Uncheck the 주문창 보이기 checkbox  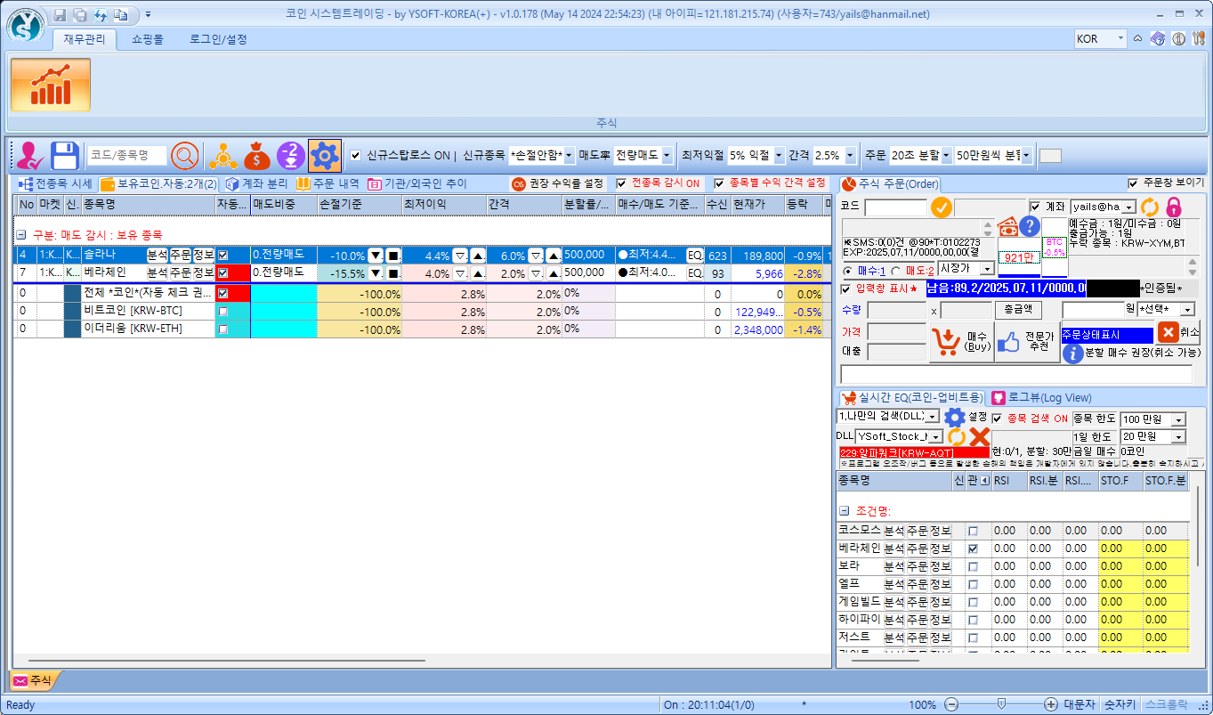(x=1133, y=183)
